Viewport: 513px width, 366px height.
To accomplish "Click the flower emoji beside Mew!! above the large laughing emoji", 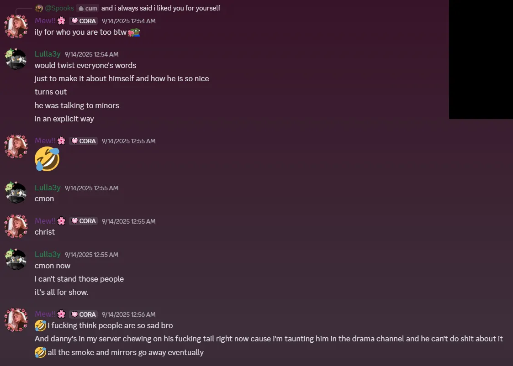I will (x=61, y=141).
